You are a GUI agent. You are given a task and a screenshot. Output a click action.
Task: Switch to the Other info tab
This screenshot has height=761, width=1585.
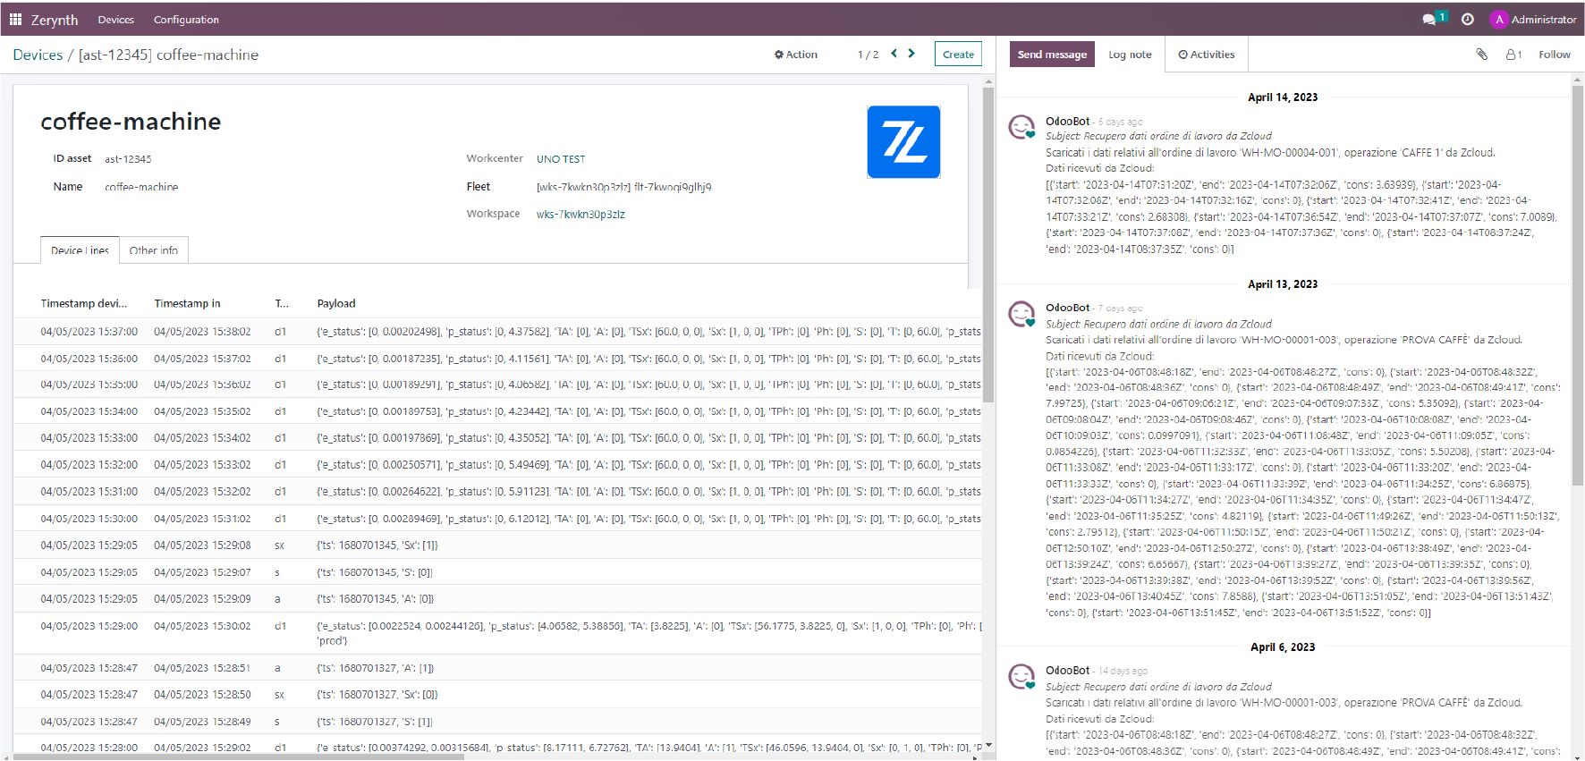click(x=154, y=250)
